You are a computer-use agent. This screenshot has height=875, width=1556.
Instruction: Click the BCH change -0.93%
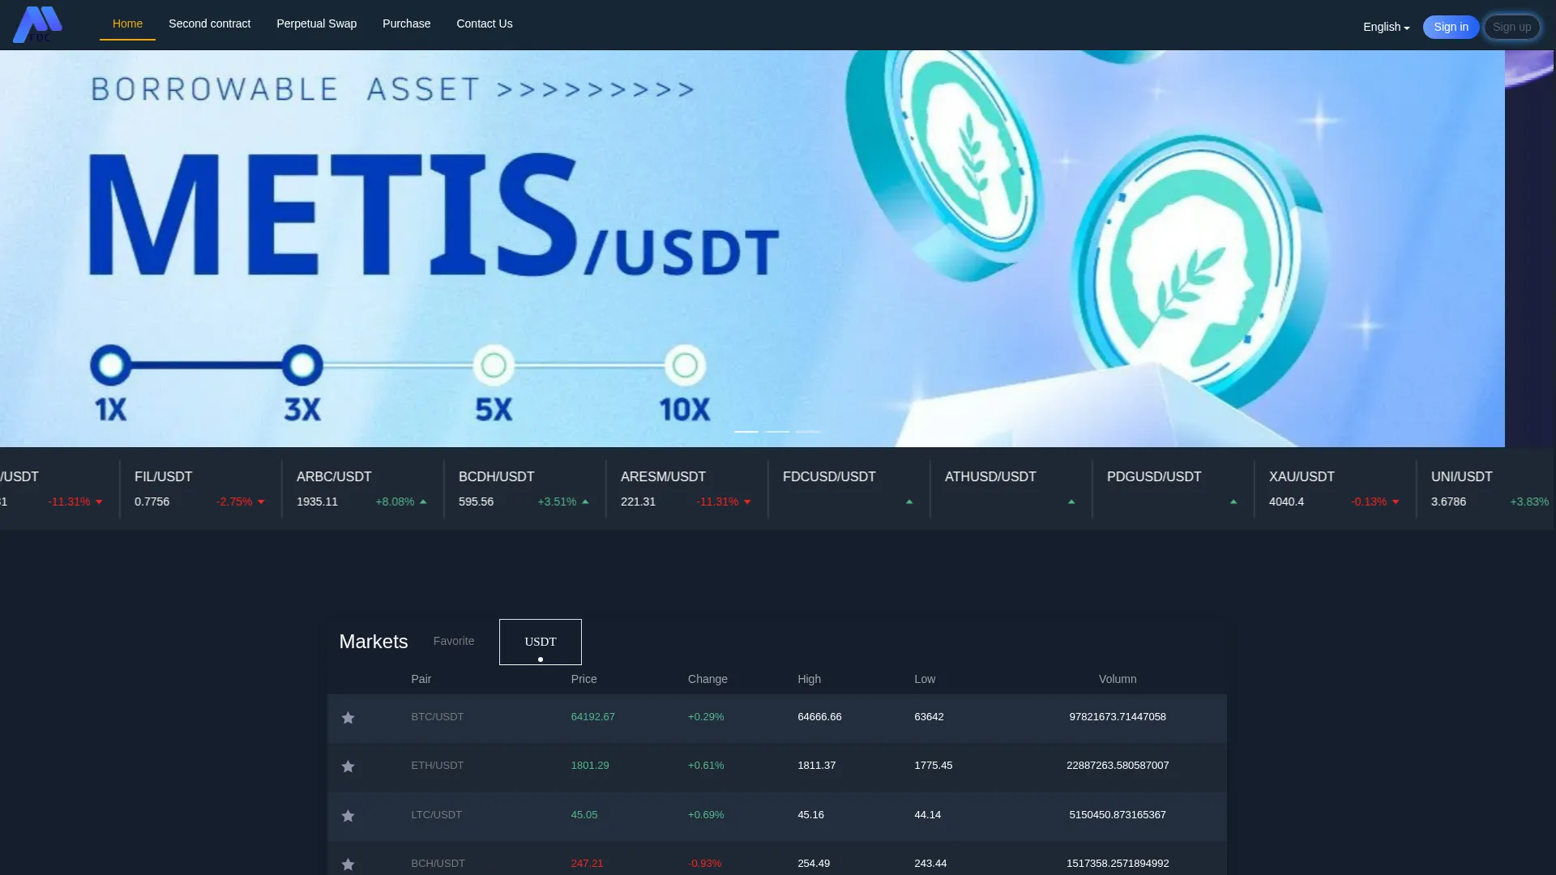pos(704,864)
